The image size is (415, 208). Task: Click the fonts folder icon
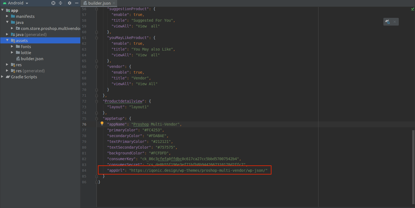[18, 47]
